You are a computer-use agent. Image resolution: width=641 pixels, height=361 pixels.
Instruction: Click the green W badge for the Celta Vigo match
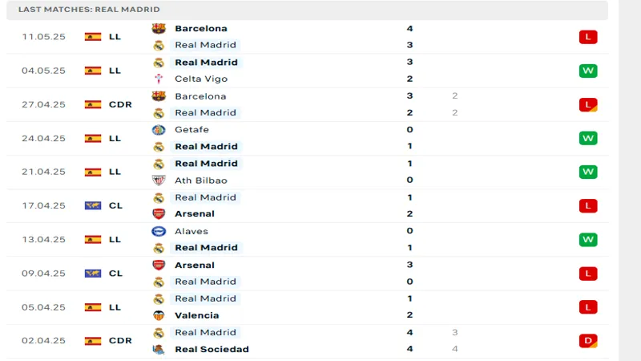coord(588,71)
